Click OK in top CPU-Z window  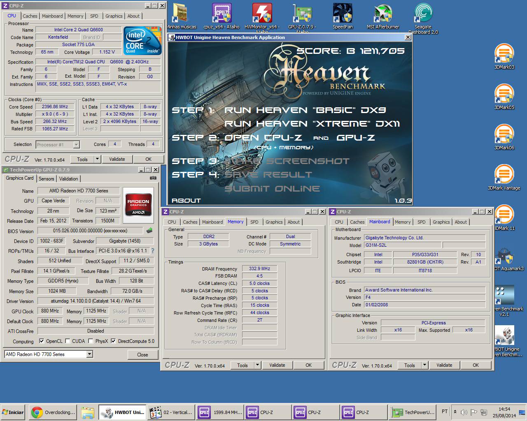[149, 159]
